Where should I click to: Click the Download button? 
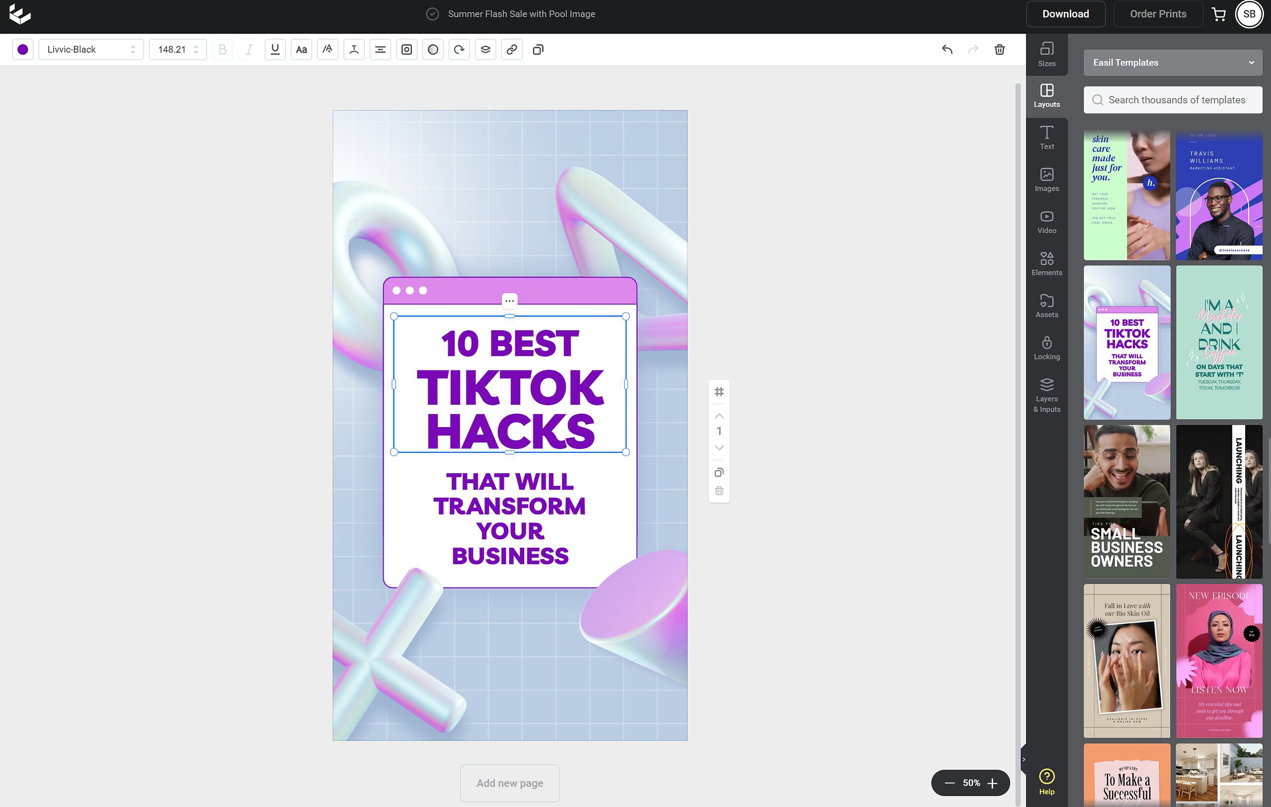[x=1065, y=14]
